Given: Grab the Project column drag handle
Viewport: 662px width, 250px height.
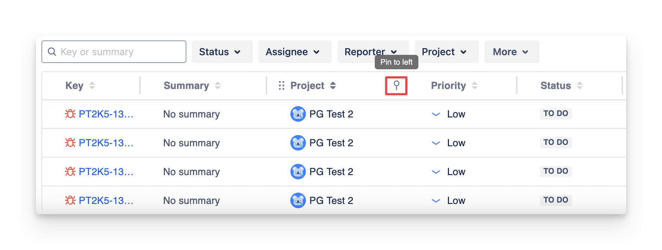Looking at the screenshot, I should [281, 85].
